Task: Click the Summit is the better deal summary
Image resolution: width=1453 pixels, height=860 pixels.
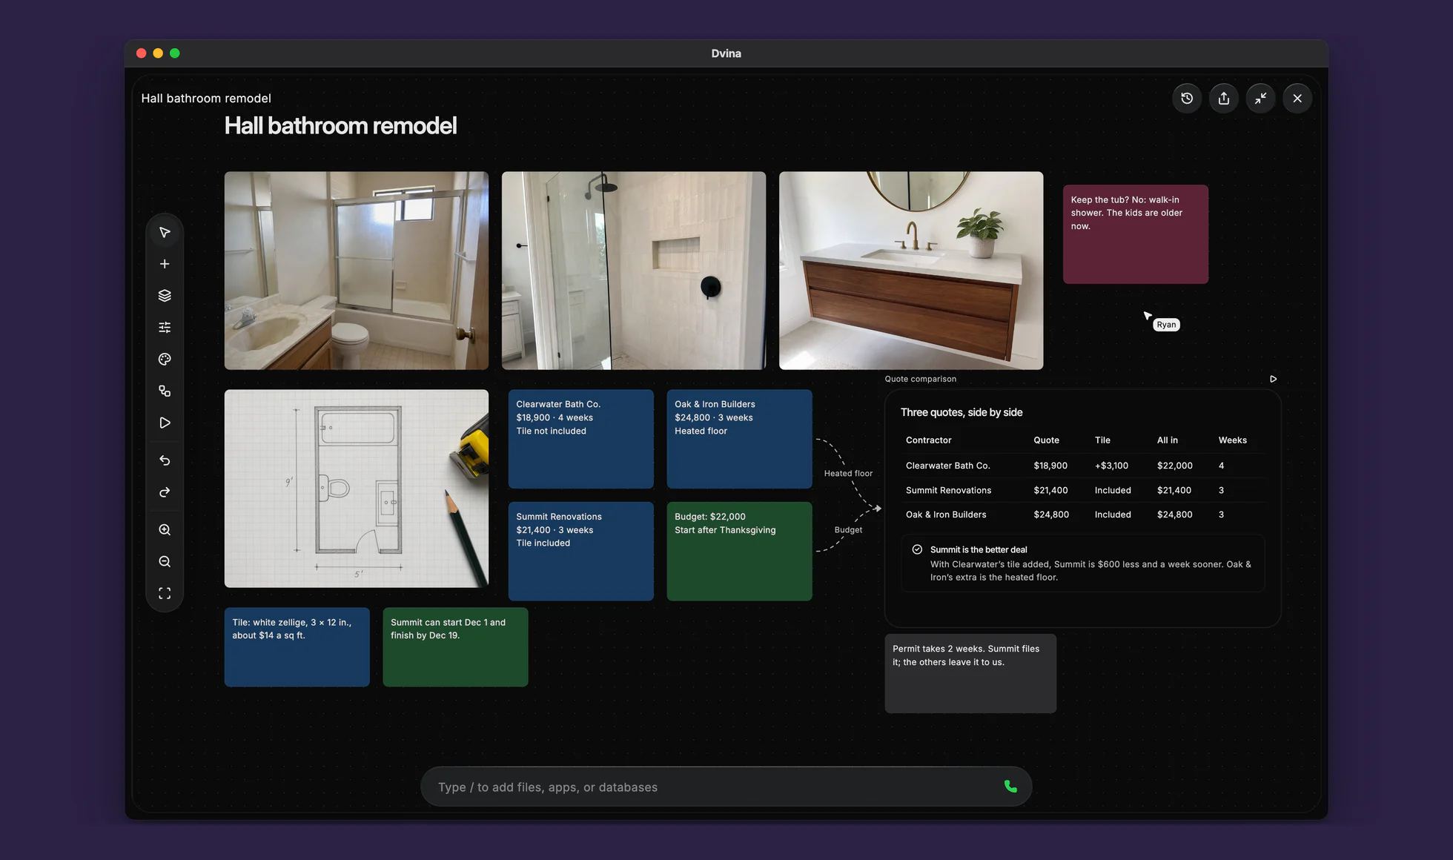Action: (x=1083, y=563)
